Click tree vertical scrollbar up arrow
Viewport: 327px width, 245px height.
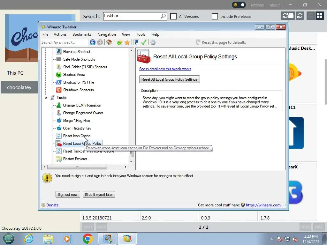(131, 51)
